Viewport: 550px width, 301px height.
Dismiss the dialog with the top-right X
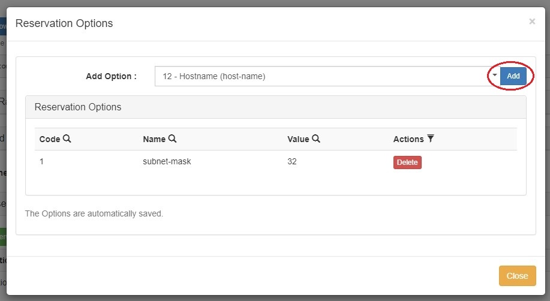(x=532, y=22)
